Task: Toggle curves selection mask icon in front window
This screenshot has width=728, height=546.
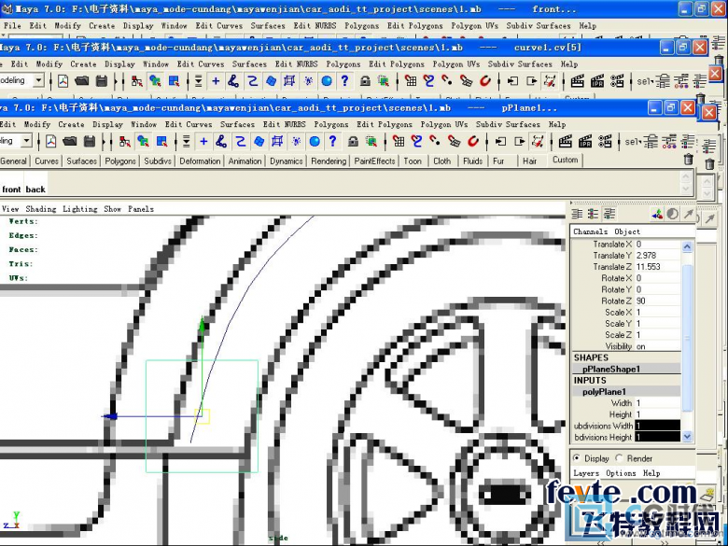Action: 240,141
